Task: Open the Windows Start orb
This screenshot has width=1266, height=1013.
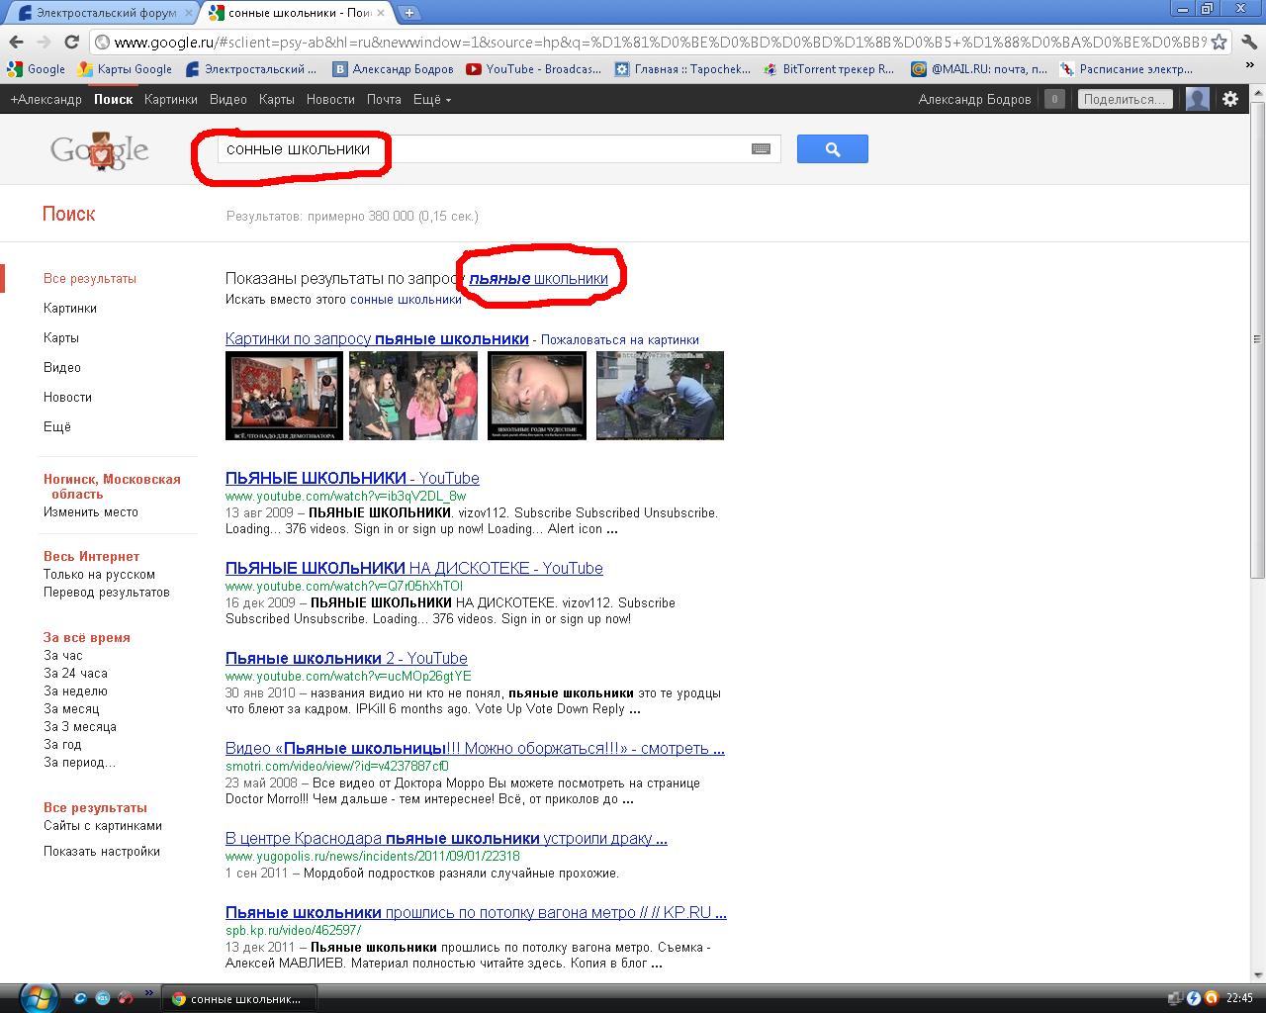Action: [38, 996]
